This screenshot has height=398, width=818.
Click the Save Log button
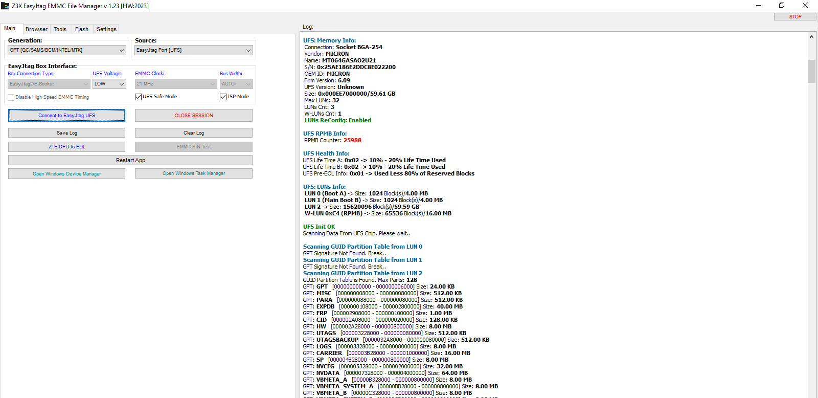coord(66,133)
